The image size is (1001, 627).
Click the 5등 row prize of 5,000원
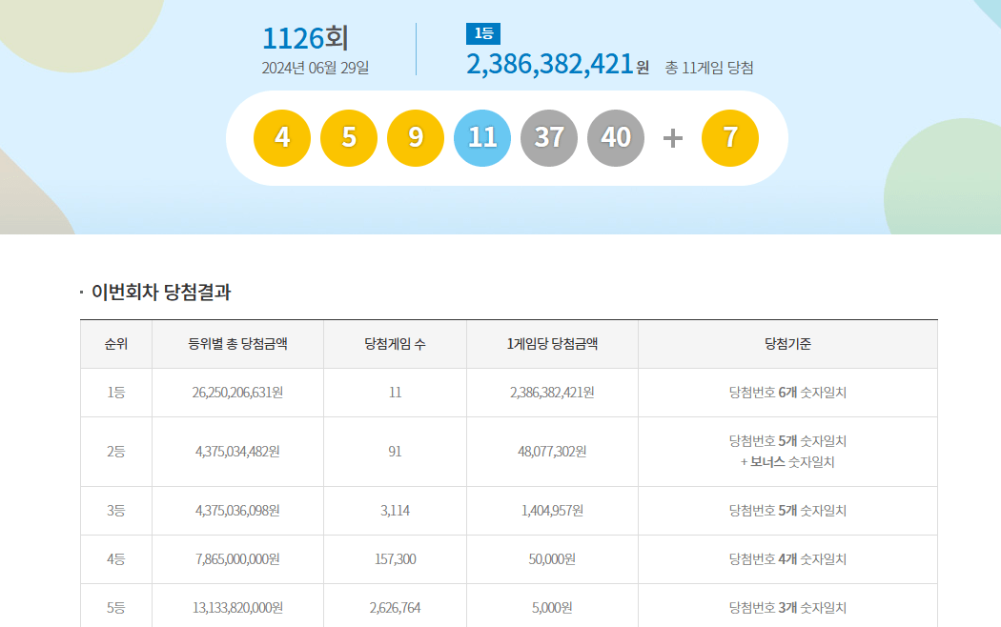pyautogui.click(x=550, y=607)
